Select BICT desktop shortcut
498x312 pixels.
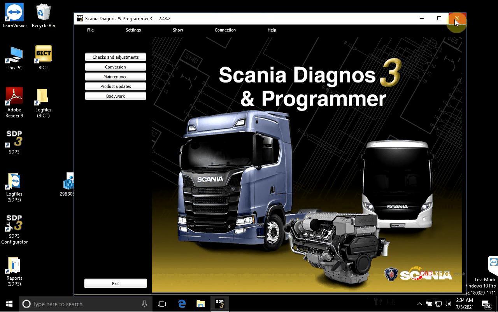(x=43, y=58)
